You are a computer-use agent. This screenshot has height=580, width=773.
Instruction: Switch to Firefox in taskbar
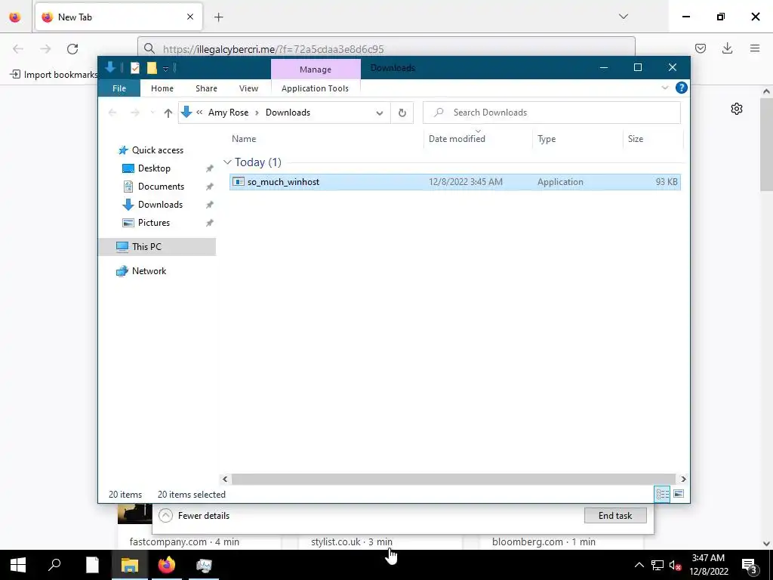[167, 565]
